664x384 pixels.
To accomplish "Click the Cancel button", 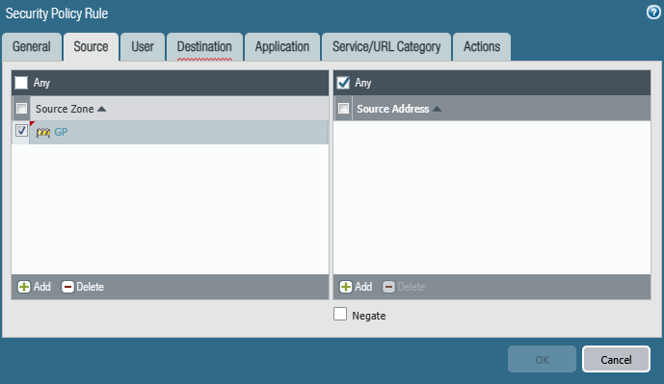I will [x=616, y=360].
